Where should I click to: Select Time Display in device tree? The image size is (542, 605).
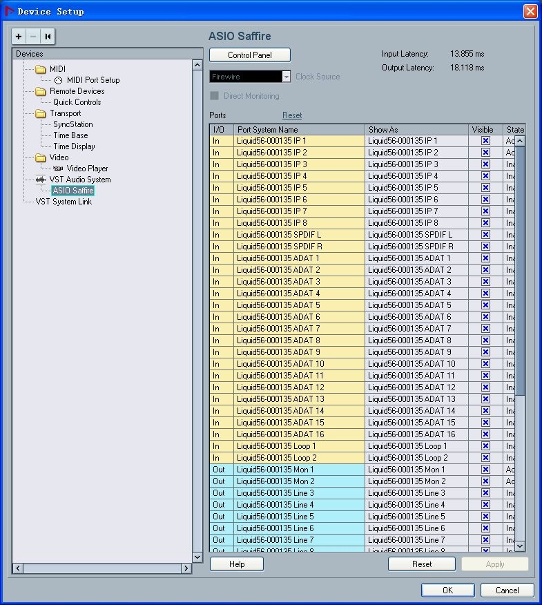(74, 146)
